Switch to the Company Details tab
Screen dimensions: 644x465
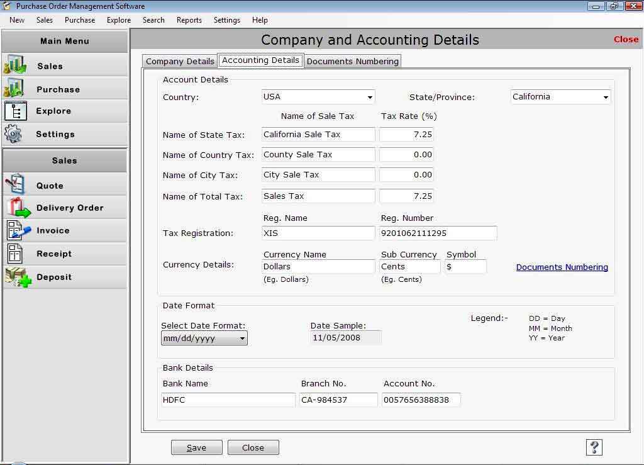pyautogui.click(x=180, y=61)
